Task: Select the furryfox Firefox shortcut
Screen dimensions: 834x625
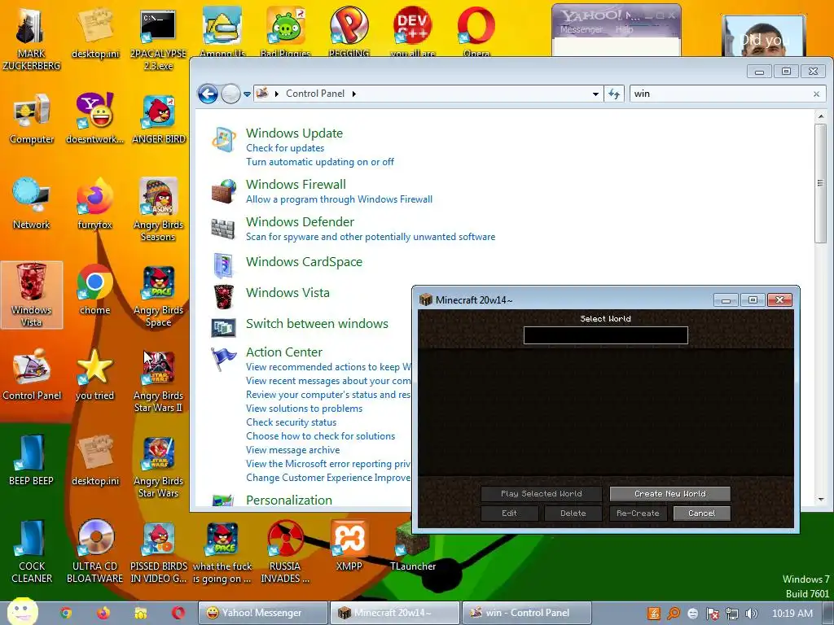Action: [x=94, y=203]
